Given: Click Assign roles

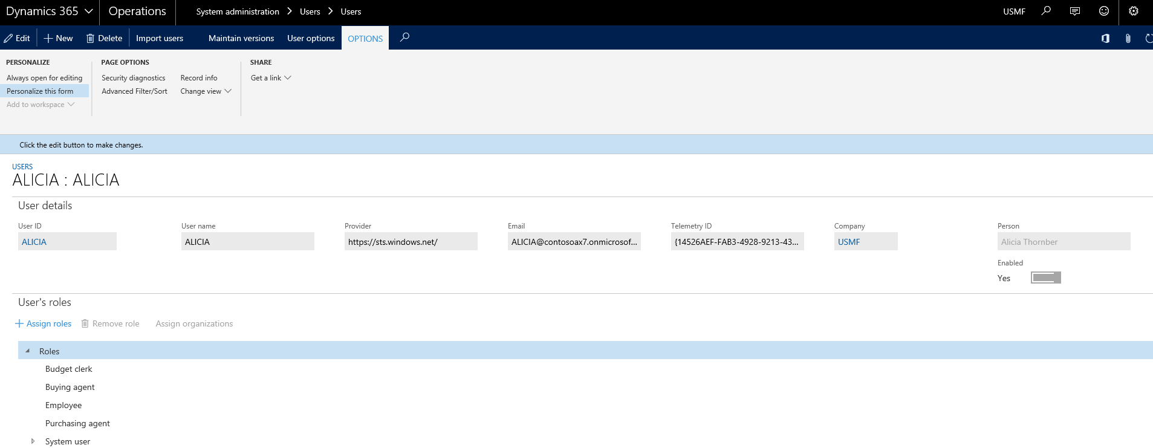Looking at the screenshot, I should click(44, 323).
